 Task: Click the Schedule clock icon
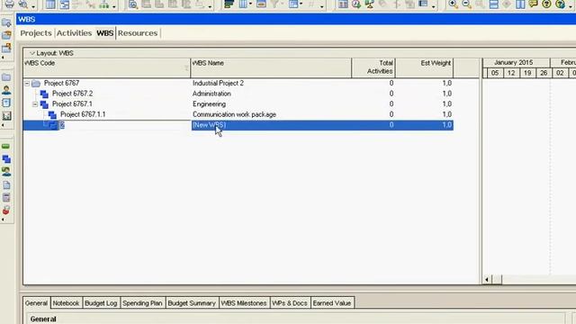(356, 4)
